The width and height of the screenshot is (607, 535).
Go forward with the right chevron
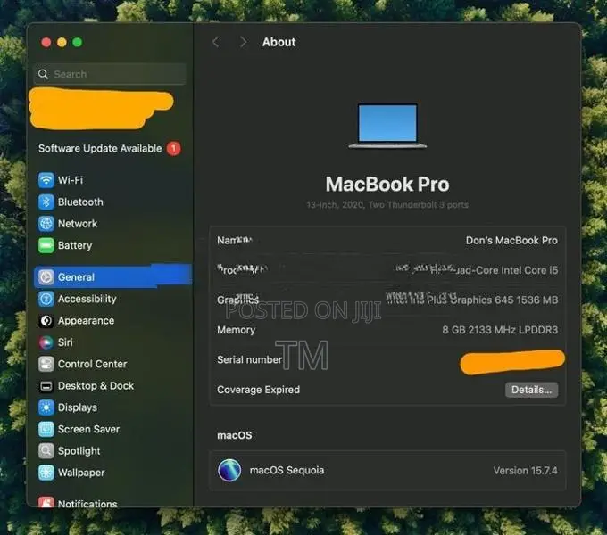[243, 42]
